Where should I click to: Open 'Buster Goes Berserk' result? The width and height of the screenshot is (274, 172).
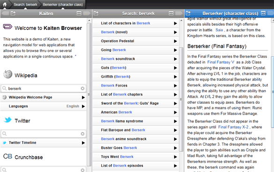pos(135,148)
